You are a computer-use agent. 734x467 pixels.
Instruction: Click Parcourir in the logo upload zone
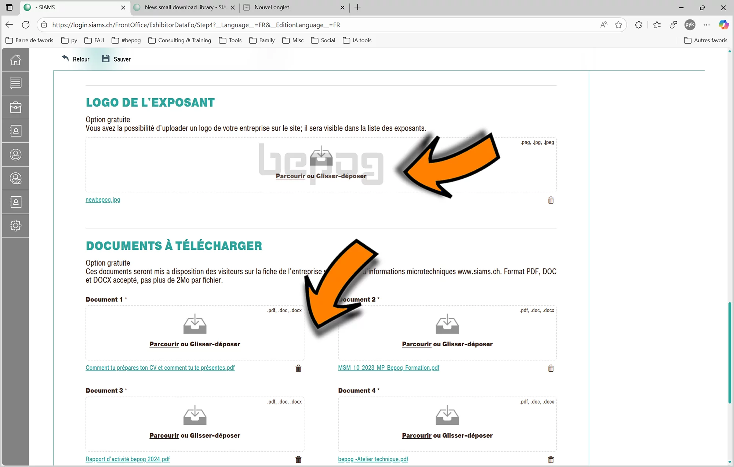pos(290,176)
